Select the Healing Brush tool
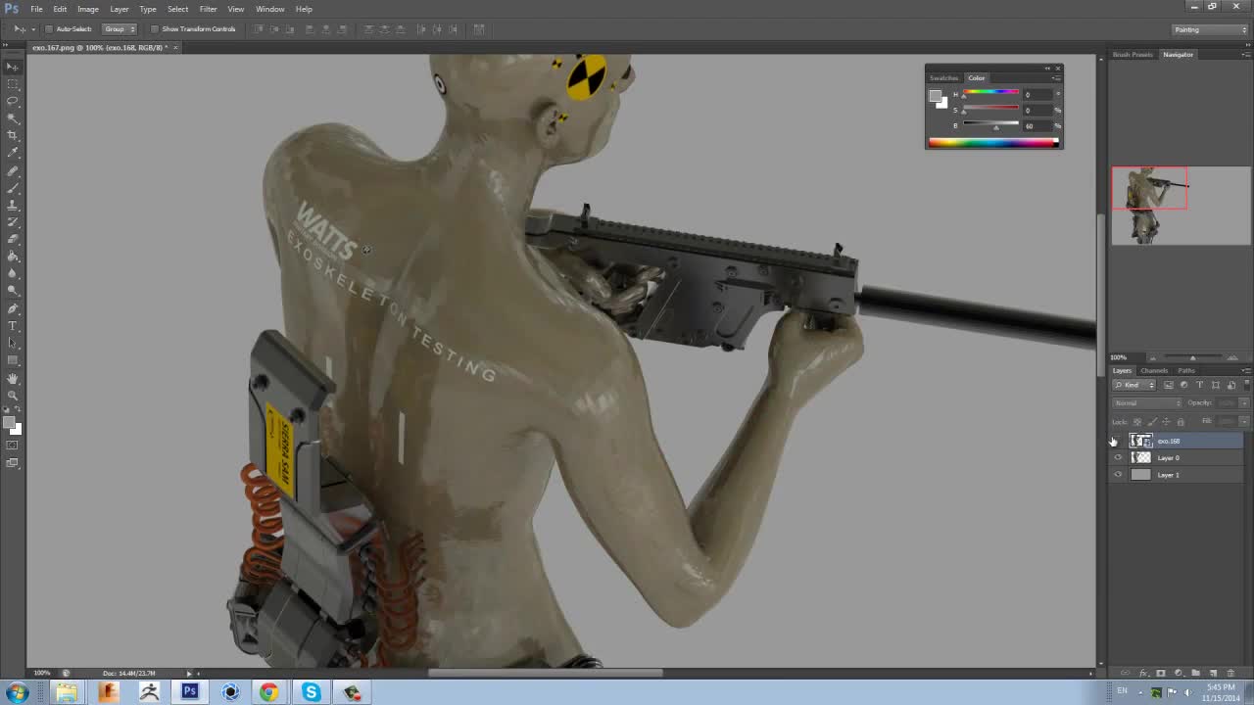The image size is (1254, 705). click(x=13, y=170)
